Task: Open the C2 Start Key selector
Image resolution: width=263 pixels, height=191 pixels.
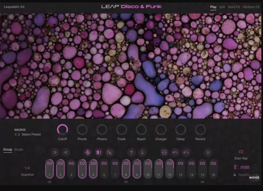Action: pos(241,152)
